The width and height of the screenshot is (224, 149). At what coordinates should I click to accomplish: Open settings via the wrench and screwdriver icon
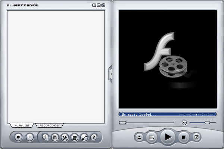(65, 137)
